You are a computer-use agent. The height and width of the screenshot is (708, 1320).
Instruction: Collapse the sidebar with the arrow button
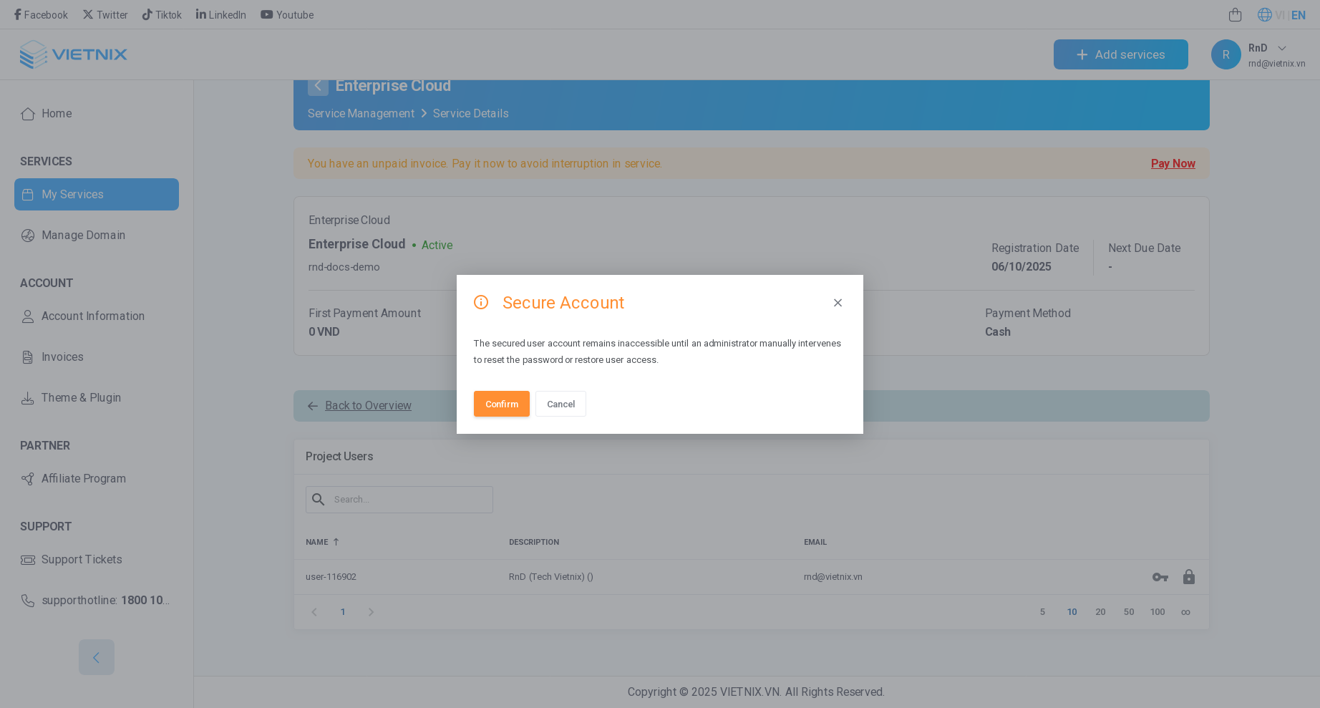coord(97,657)
